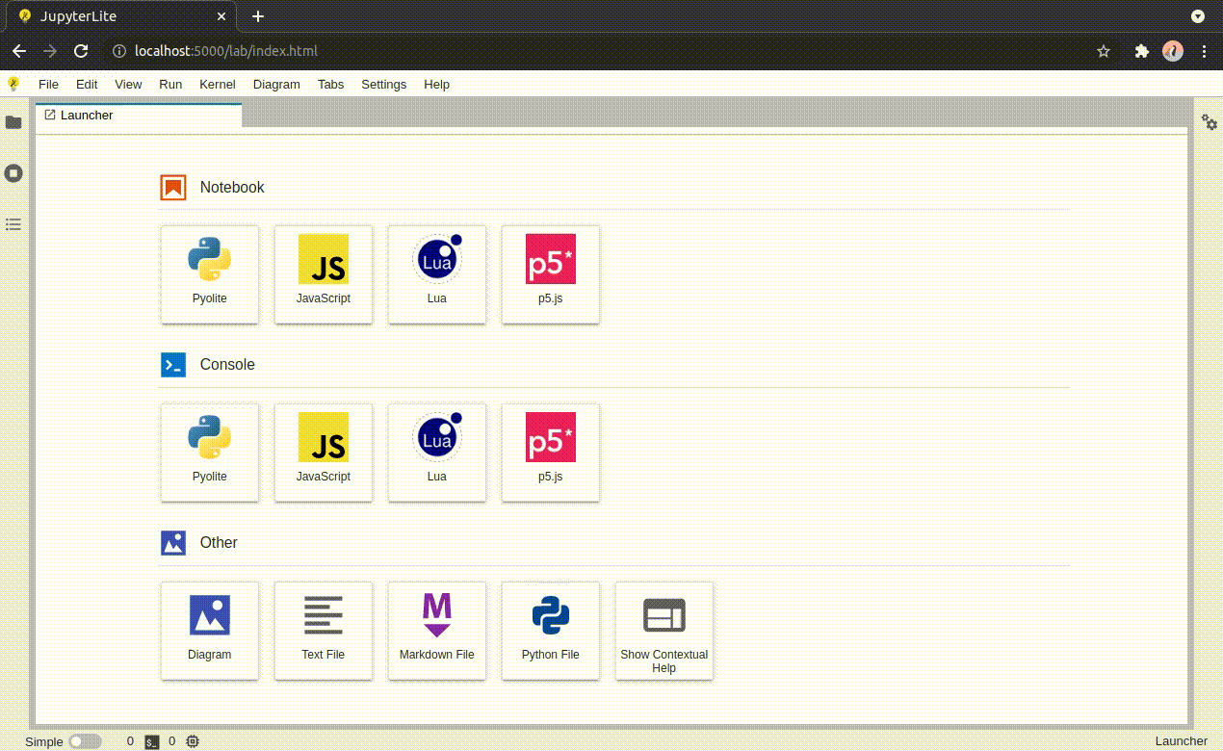Open the running kernels sidebar icon
This screenshot has height=751, width=1223.
tap(13, 173)
